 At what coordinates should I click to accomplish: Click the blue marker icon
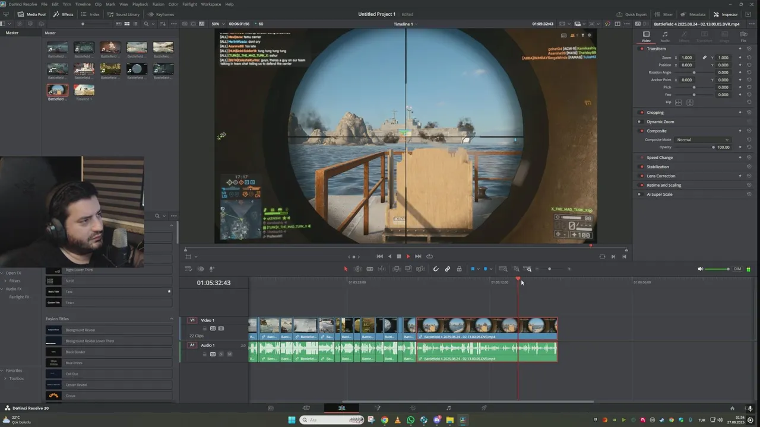coord(485,269)
